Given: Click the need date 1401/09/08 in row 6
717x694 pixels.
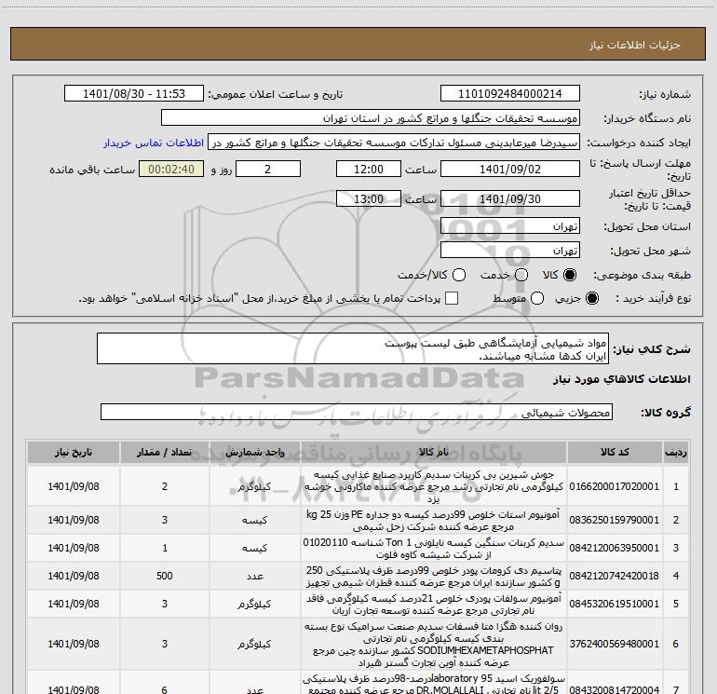Looking at the screenshot, I should [x=74, y=644].
